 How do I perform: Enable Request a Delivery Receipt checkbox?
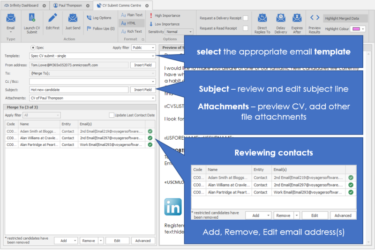pos(245,18)
